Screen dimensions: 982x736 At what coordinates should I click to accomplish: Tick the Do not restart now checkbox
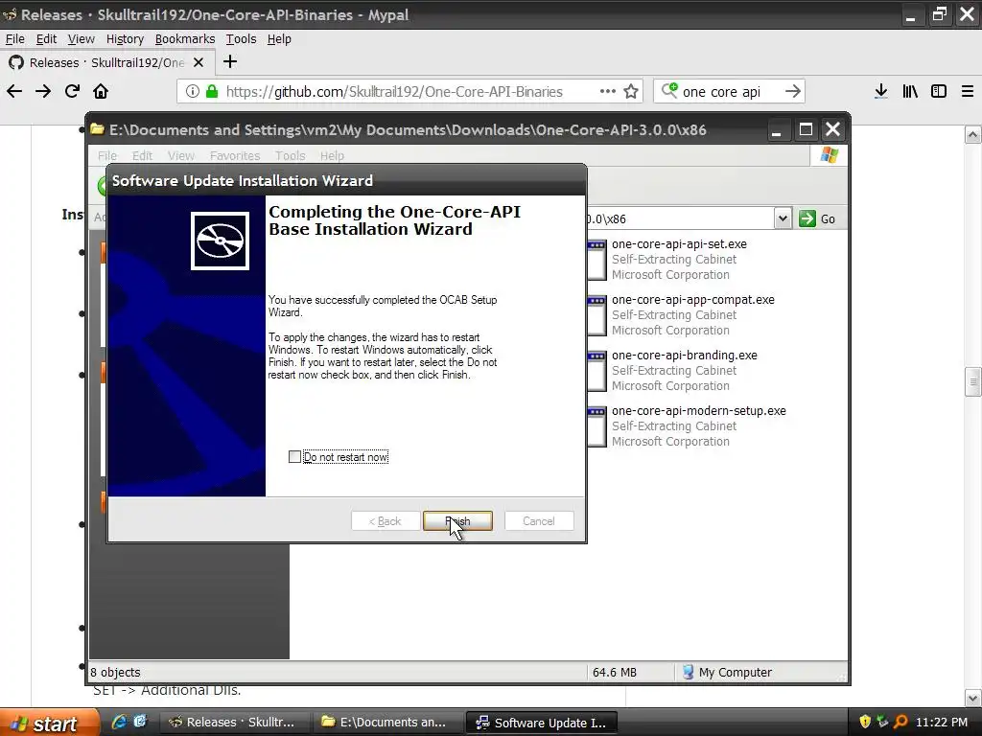tap(294, 457)
